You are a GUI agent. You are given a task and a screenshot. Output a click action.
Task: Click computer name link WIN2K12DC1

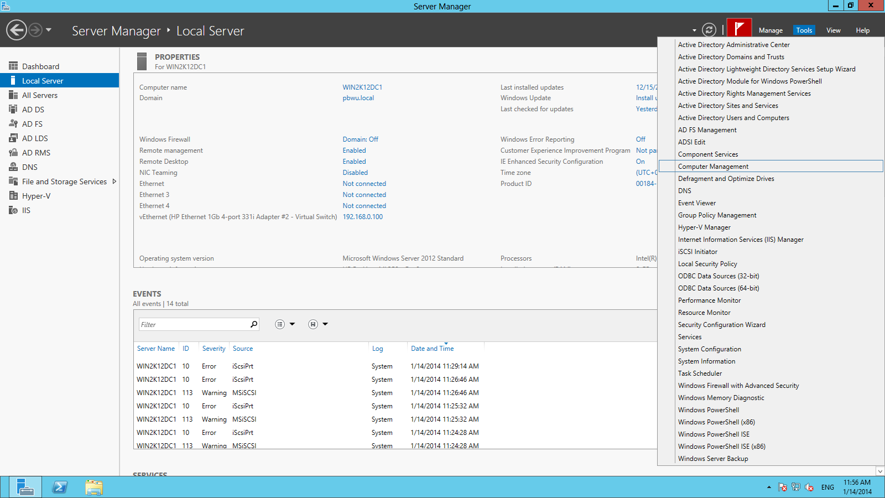click(362, 87)
